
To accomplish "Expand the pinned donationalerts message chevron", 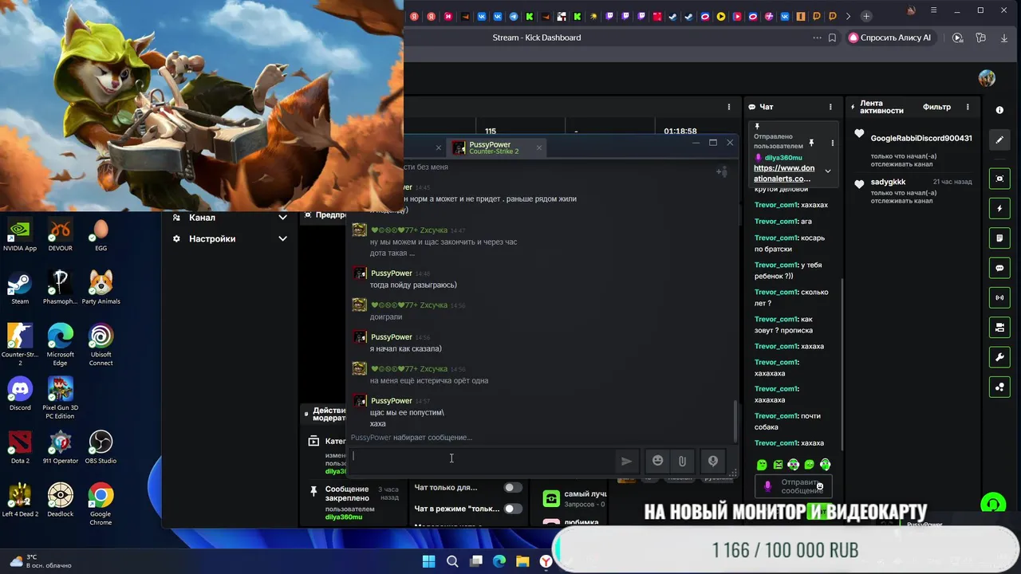I will click(827, 171).
